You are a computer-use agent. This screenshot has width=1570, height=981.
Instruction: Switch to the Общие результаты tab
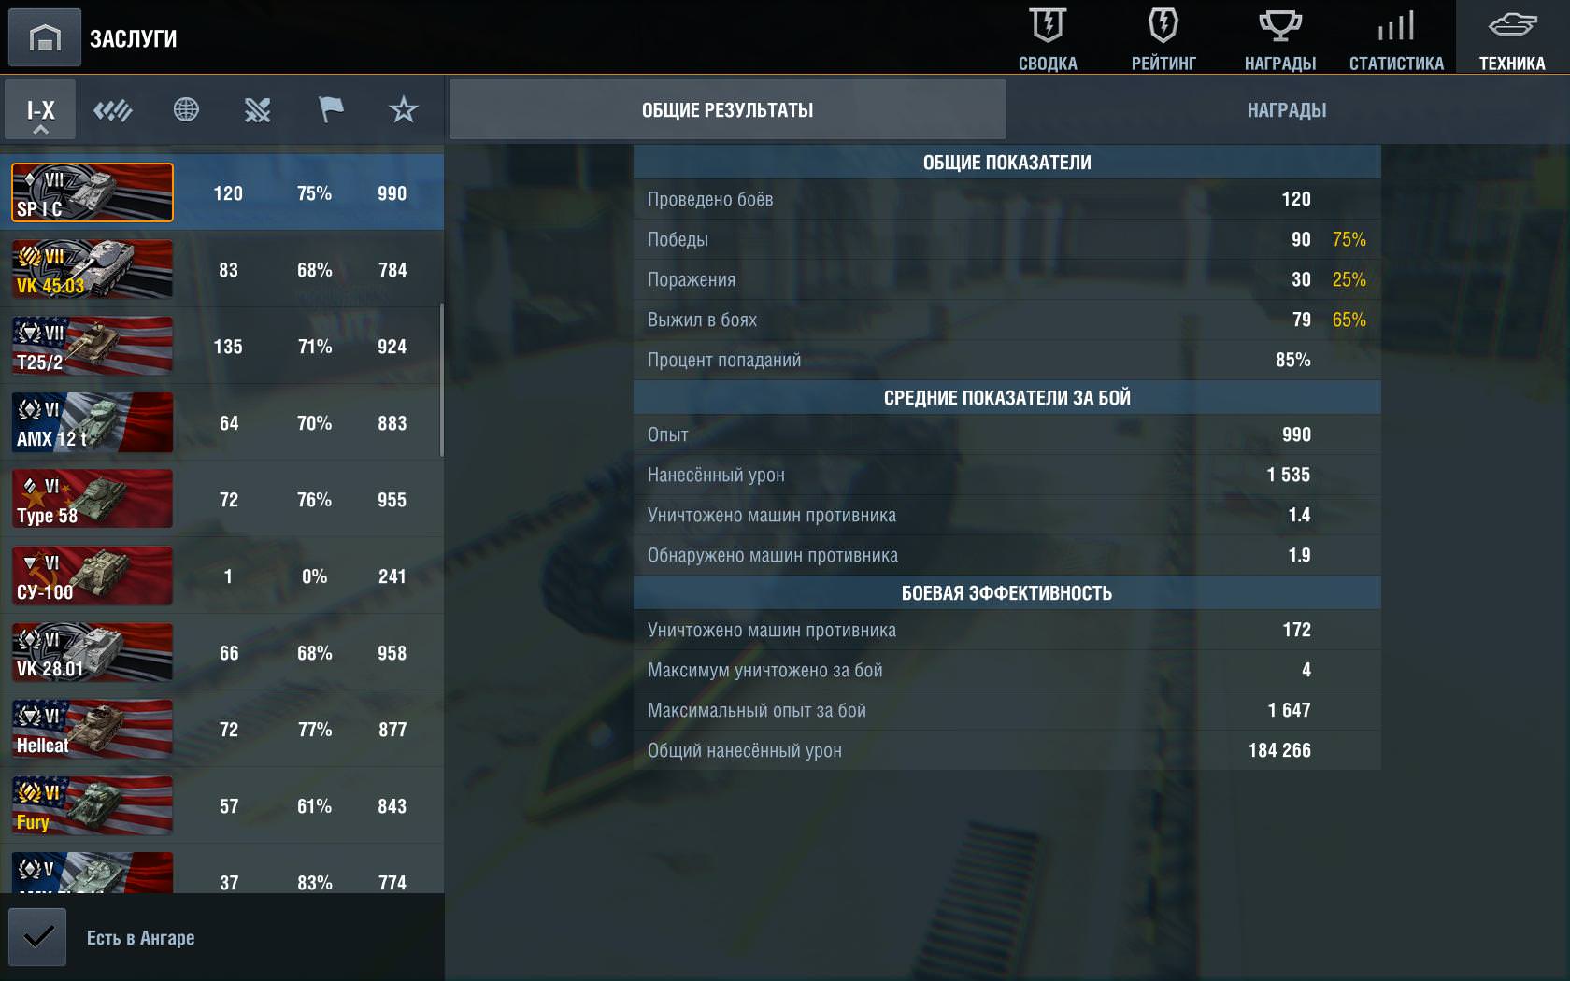click(x=727, y=110)
